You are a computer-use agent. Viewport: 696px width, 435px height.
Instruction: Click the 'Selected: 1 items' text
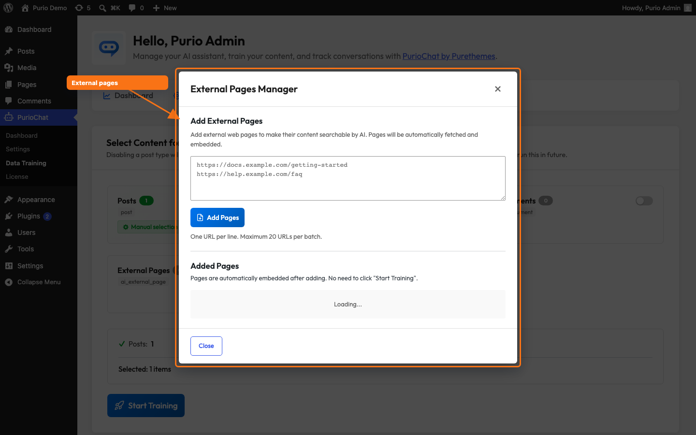coord(145,369)
